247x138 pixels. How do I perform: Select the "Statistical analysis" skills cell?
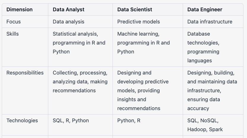tap(79, 43)
